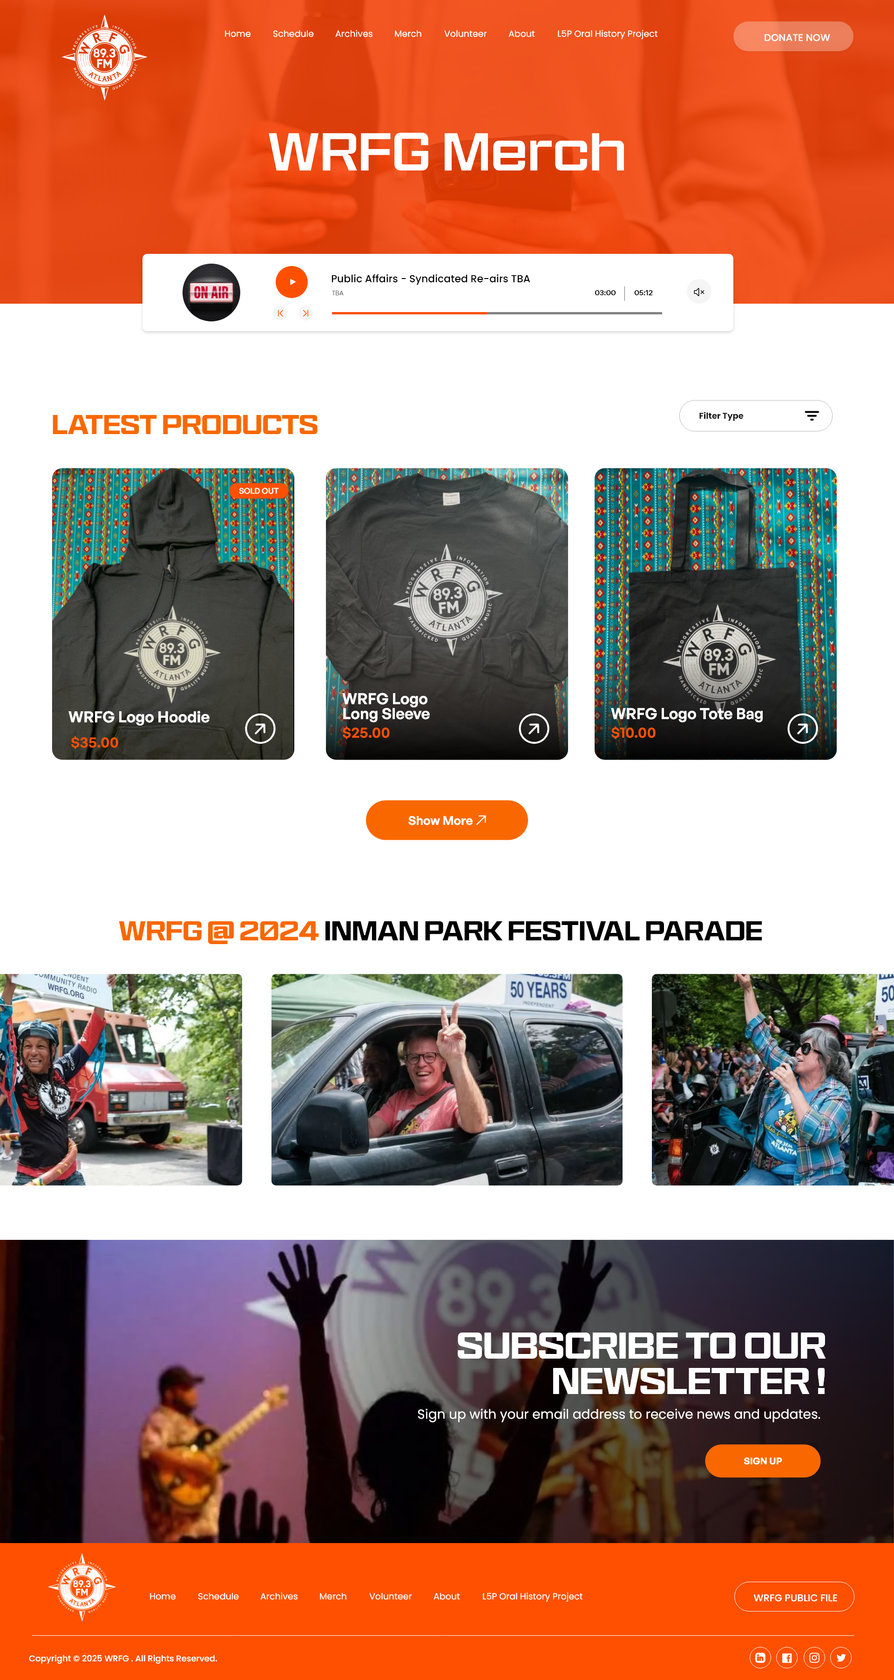The image size is (894, 1680).
Task: Open the WRFG PUBLIC FILE link
Action: (794, 1597)
